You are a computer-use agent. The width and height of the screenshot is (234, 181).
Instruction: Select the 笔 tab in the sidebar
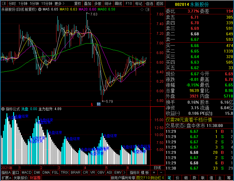click(x=169, y=178)
